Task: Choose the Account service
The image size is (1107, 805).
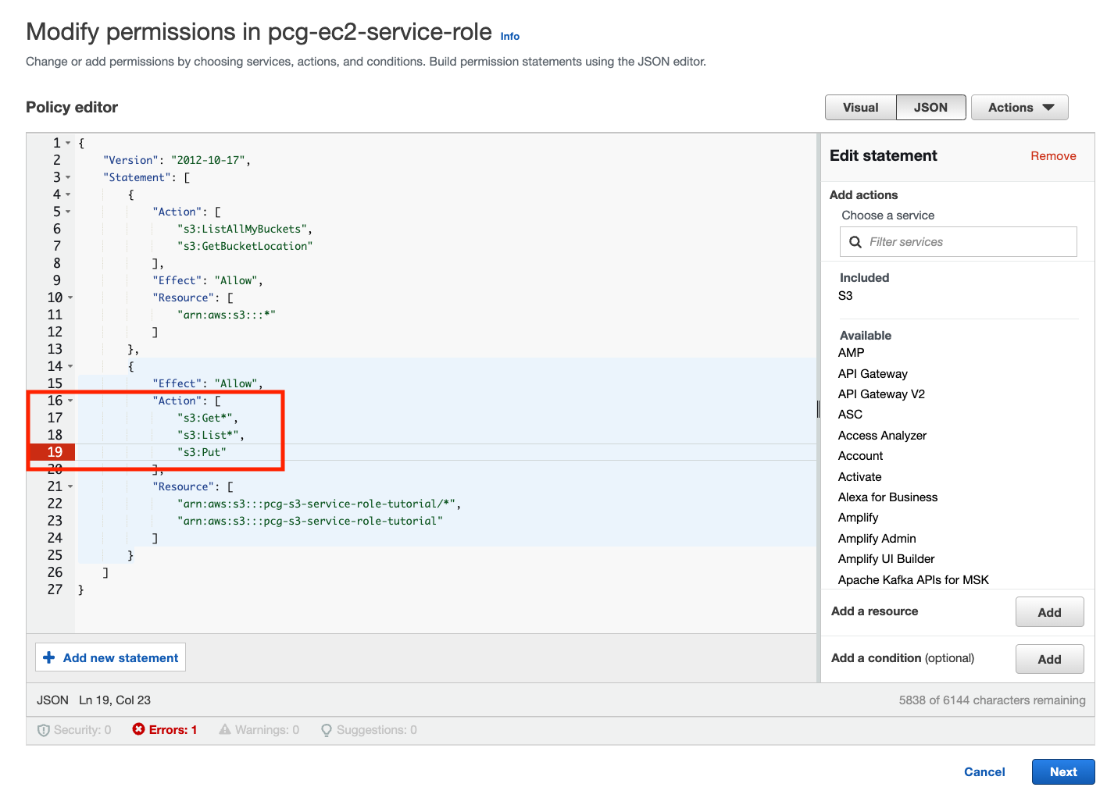Action: 860,456
